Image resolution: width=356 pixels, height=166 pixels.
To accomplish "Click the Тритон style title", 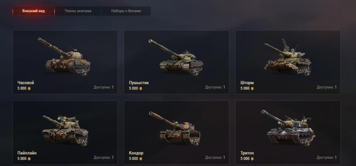I will tap(247, 153).
